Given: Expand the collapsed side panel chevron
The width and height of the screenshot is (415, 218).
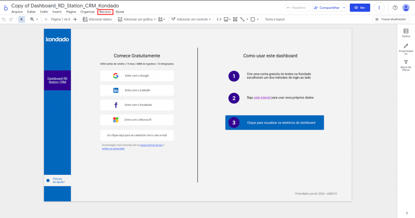Looking at the screenshot, I should pos(406,213).
